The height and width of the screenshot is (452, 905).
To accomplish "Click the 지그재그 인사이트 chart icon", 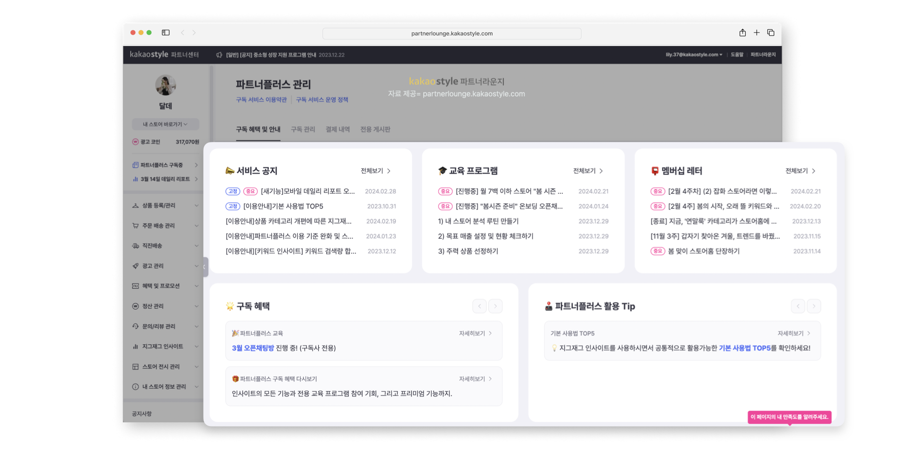I will 135,346.
